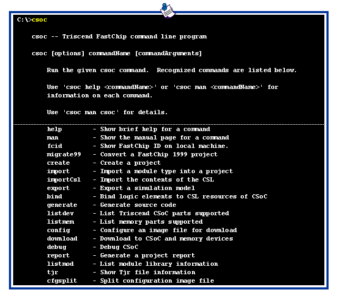Screen dimensions: 337x300
Task: Select the 'listdev' command entry
Action: tap(60, 213)
